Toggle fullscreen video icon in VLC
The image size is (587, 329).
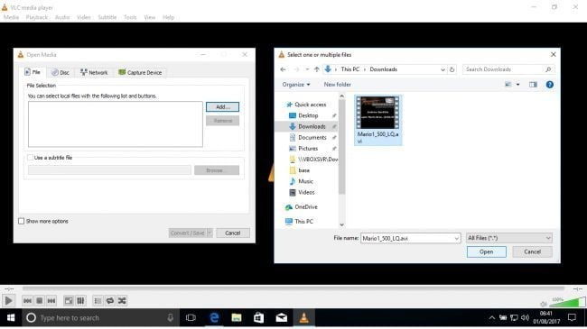69,300
